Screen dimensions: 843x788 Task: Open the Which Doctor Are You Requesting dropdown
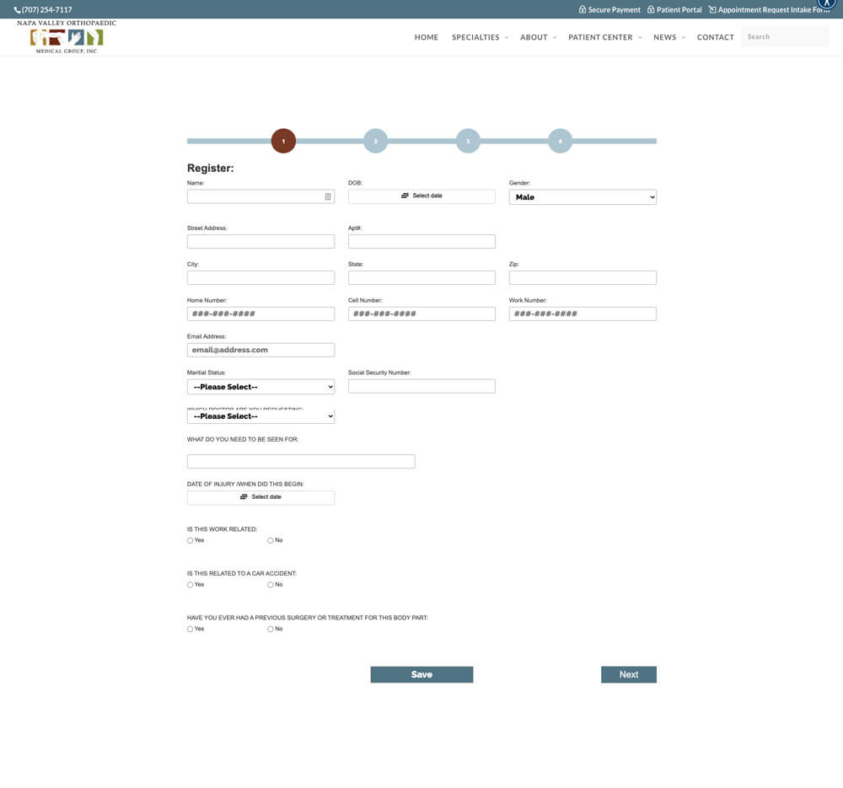click(260, 416)
